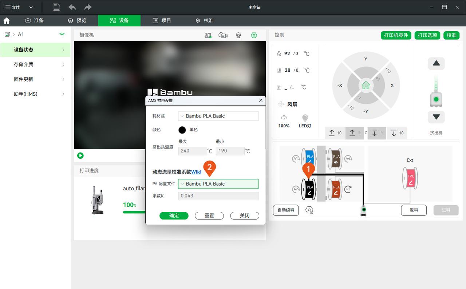Click the green print progress bar
Viewport: 466px width, 289px height.
click(x=134, y=212)
